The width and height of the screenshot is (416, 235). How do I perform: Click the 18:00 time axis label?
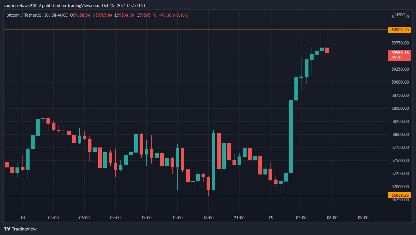tap(208, 218)
